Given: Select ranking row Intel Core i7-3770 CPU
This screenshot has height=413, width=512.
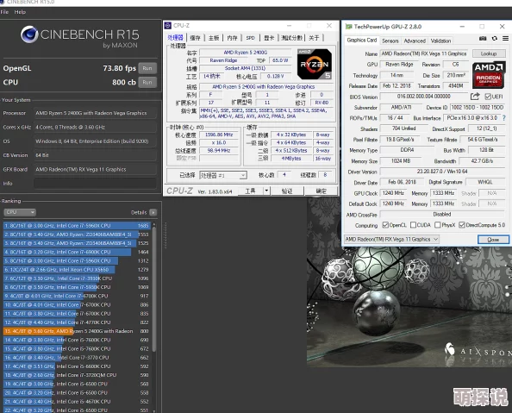Looking at the screenshot, I should tap(77, 358).
